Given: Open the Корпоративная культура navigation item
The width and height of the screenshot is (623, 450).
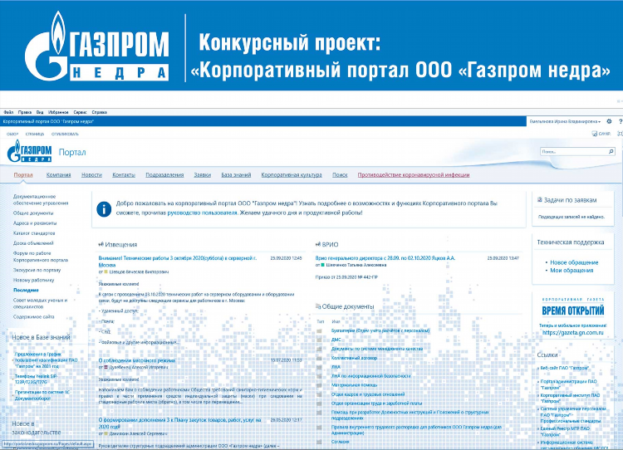Looking at the screenshot, I should point(292,174).
